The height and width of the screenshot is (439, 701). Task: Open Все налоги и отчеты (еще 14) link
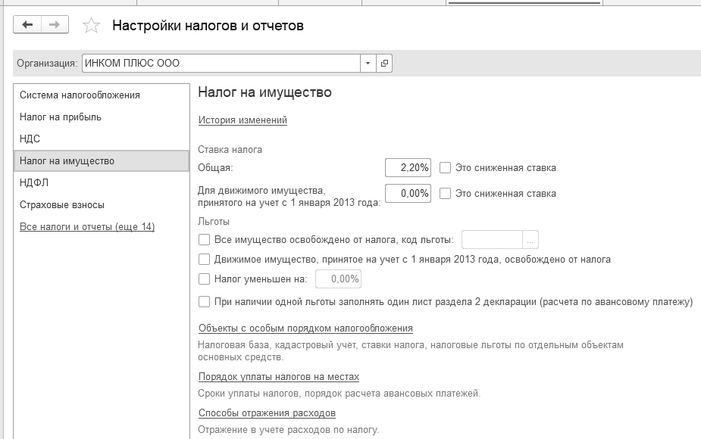pos(87,227)
